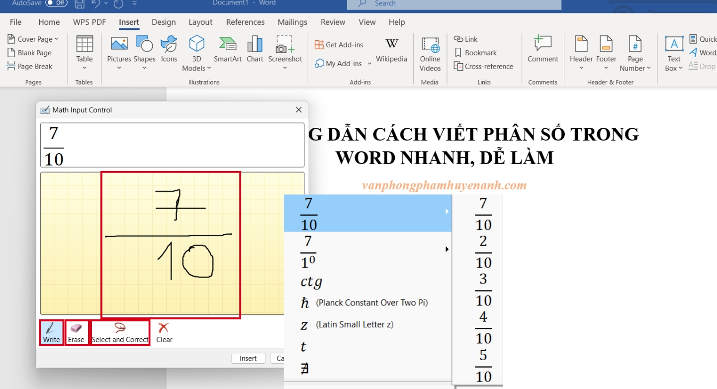This screenshot has width=717, height=389.
Task: Select the 2 over 10 submenu option
Action: [x=483, y=251]
